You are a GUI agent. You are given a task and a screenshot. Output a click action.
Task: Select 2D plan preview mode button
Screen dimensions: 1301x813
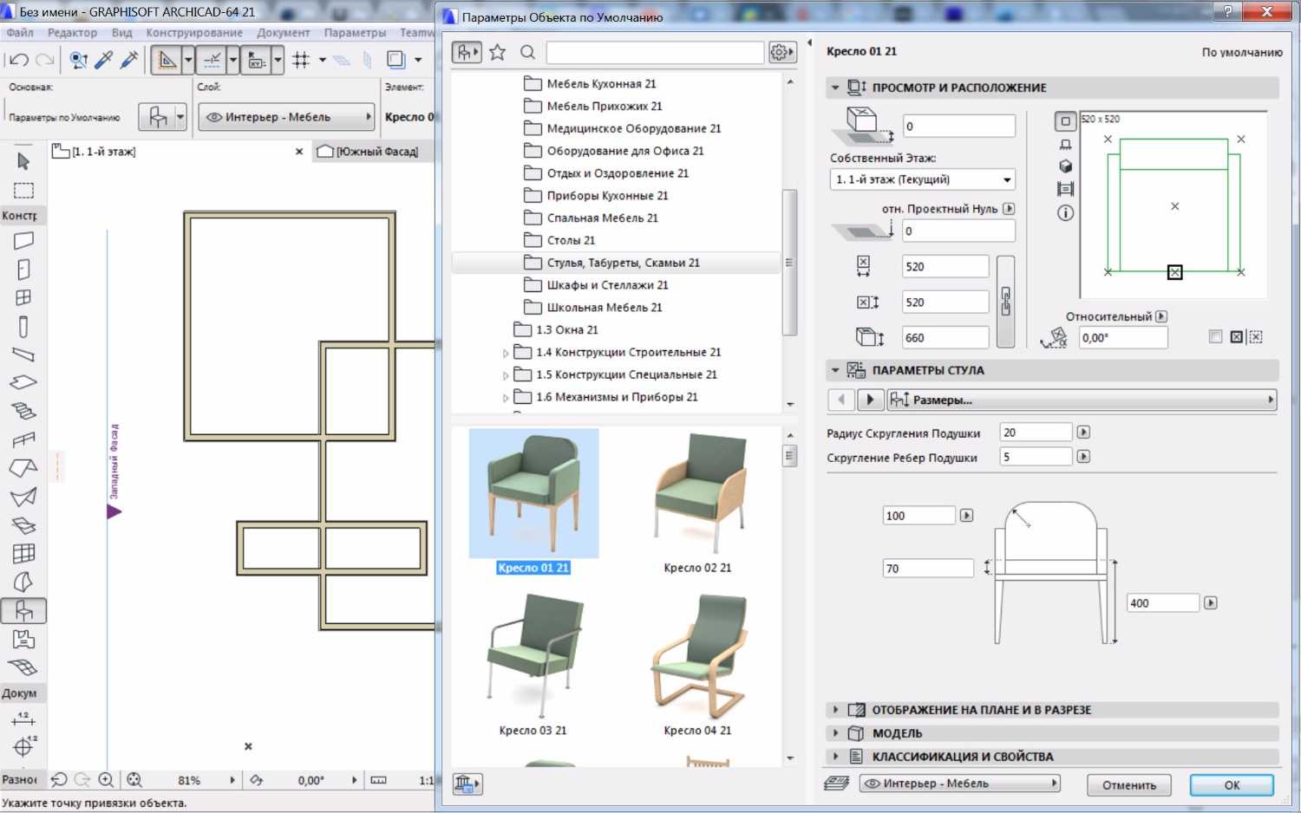(x=1065, y=121)
